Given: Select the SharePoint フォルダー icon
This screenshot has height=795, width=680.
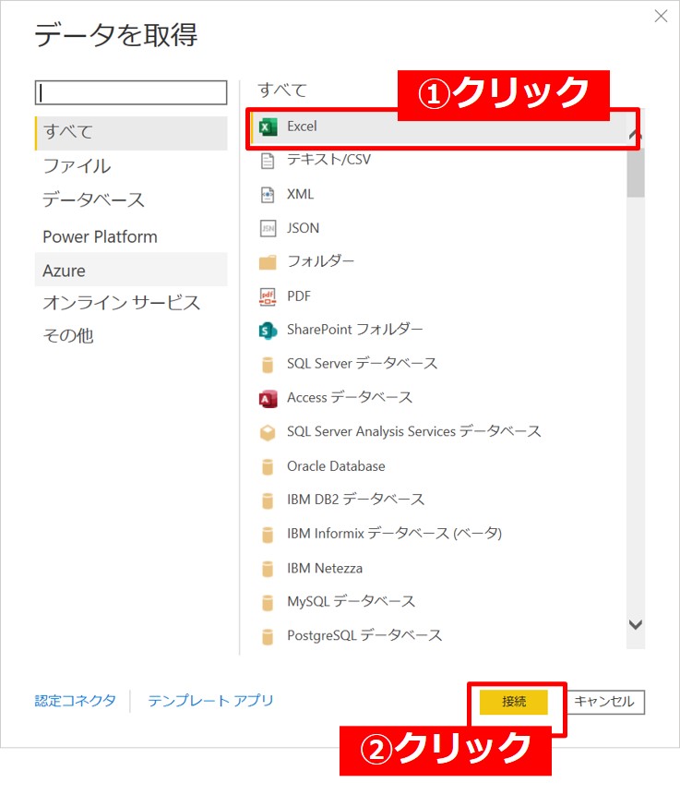Looking at the screenshot, I should (x=268, y=330).
